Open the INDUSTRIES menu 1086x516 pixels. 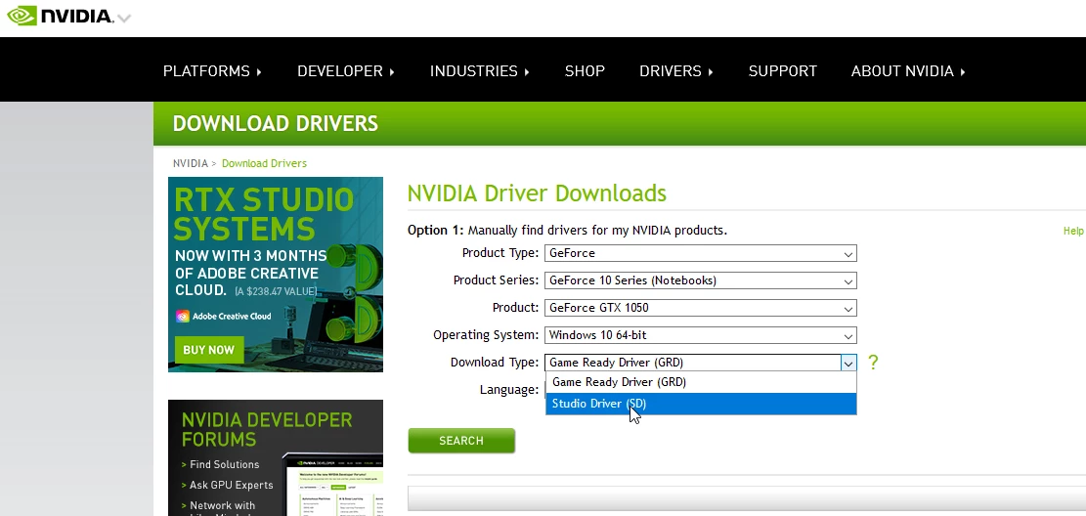pos(479,70)
